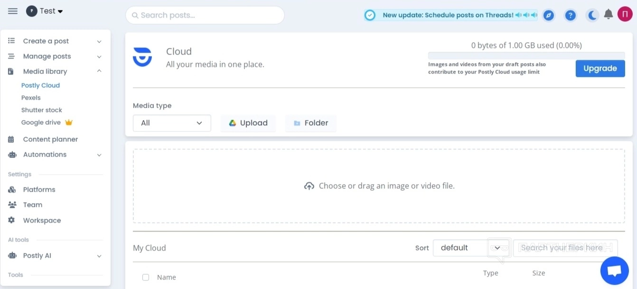The height and width of the screenshot is (289, 637).
Task: Click the Folder button
Action: click(x=311, y=123)
